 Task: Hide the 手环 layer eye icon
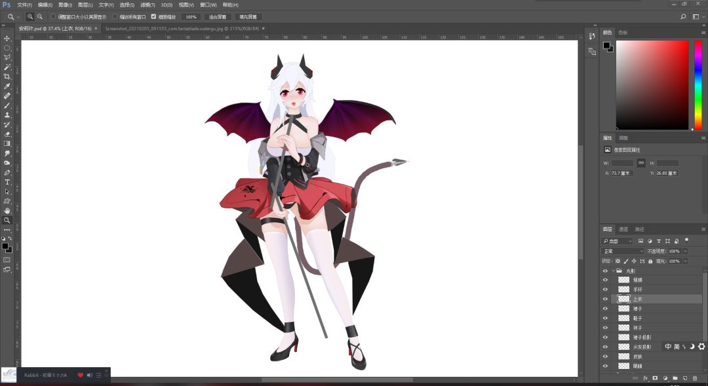(x=605, y=290)
